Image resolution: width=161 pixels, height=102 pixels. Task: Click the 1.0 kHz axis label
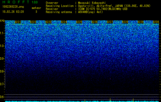coord(2,46)
